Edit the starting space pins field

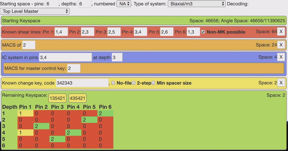click(x=52, y=4)
